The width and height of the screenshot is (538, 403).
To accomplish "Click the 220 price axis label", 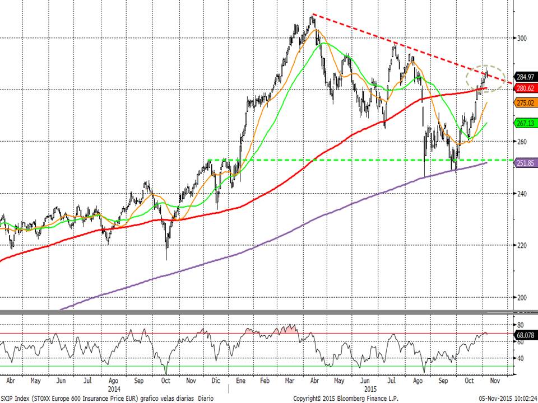I will [x=522, y=245].
